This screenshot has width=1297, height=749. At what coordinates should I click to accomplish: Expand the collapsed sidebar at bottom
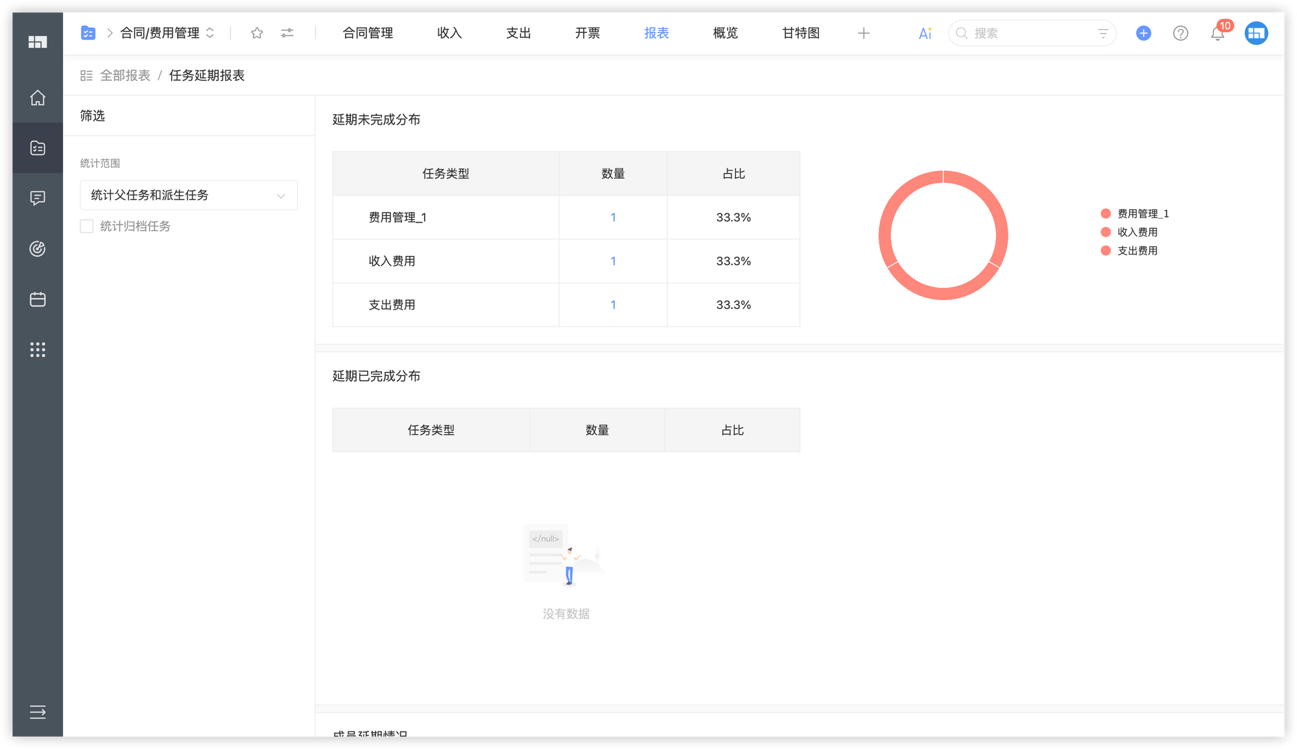point(38,712)
